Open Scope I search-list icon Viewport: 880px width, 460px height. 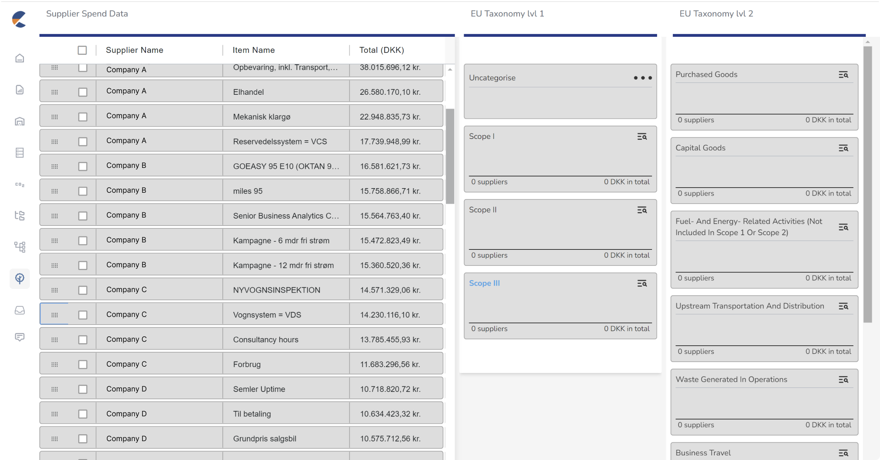(x=642, y=137)
